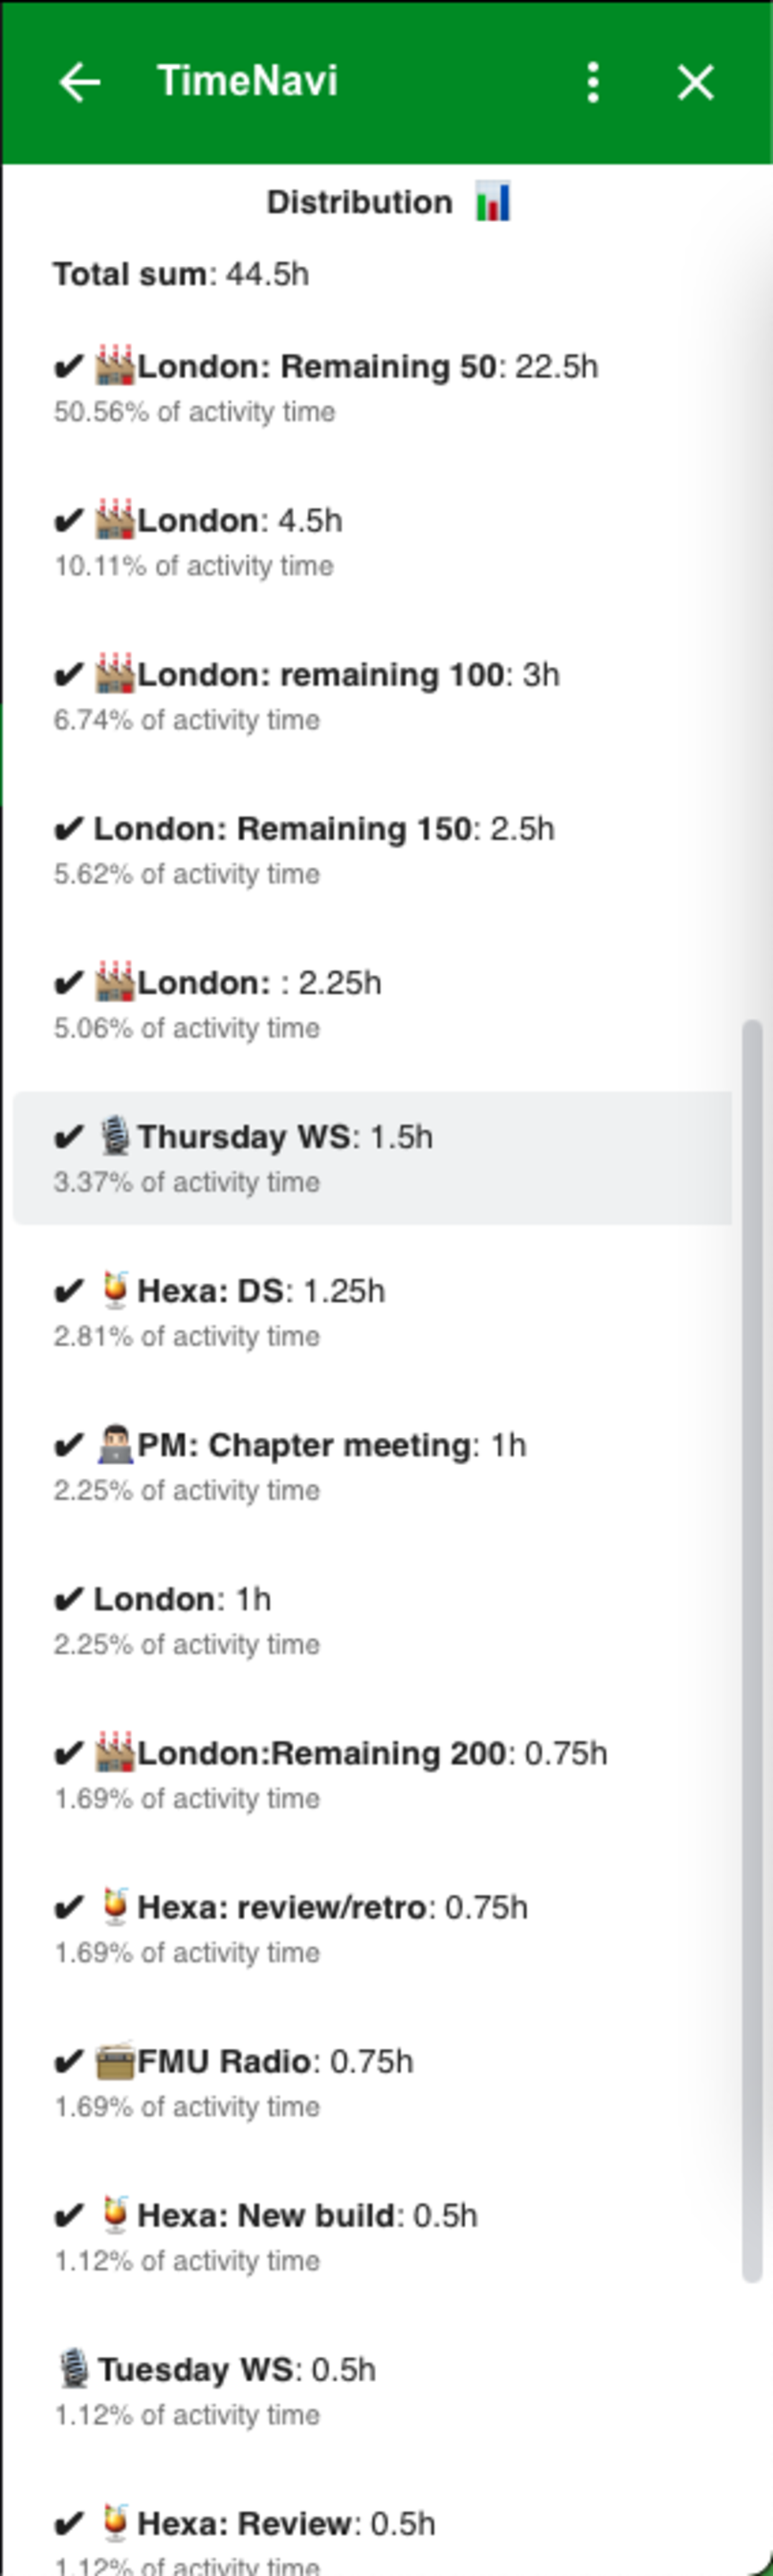Open the three-dot more options menu
Screen dimensions: 773x2576
coord(593,82)
